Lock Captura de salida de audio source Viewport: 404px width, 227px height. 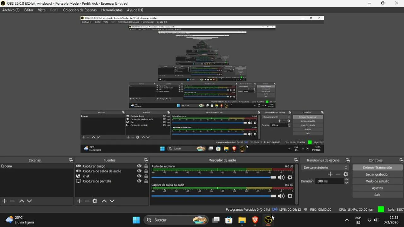146,171
